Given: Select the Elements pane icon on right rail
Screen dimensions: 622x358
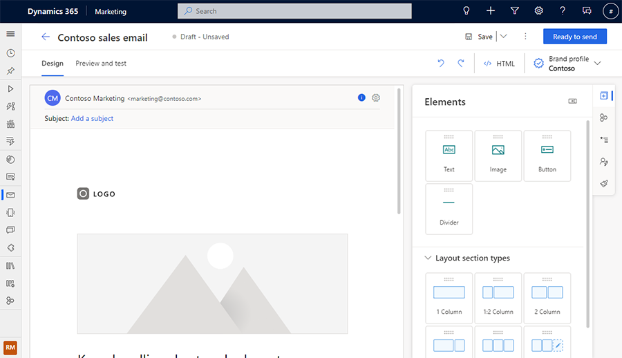Looking at the screenshot, I should [604, 95].
